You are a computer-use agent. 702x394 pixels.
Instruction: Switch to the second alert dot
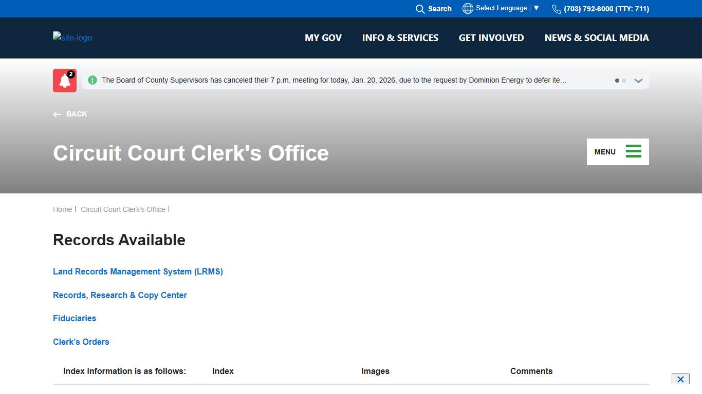(624, 81)
